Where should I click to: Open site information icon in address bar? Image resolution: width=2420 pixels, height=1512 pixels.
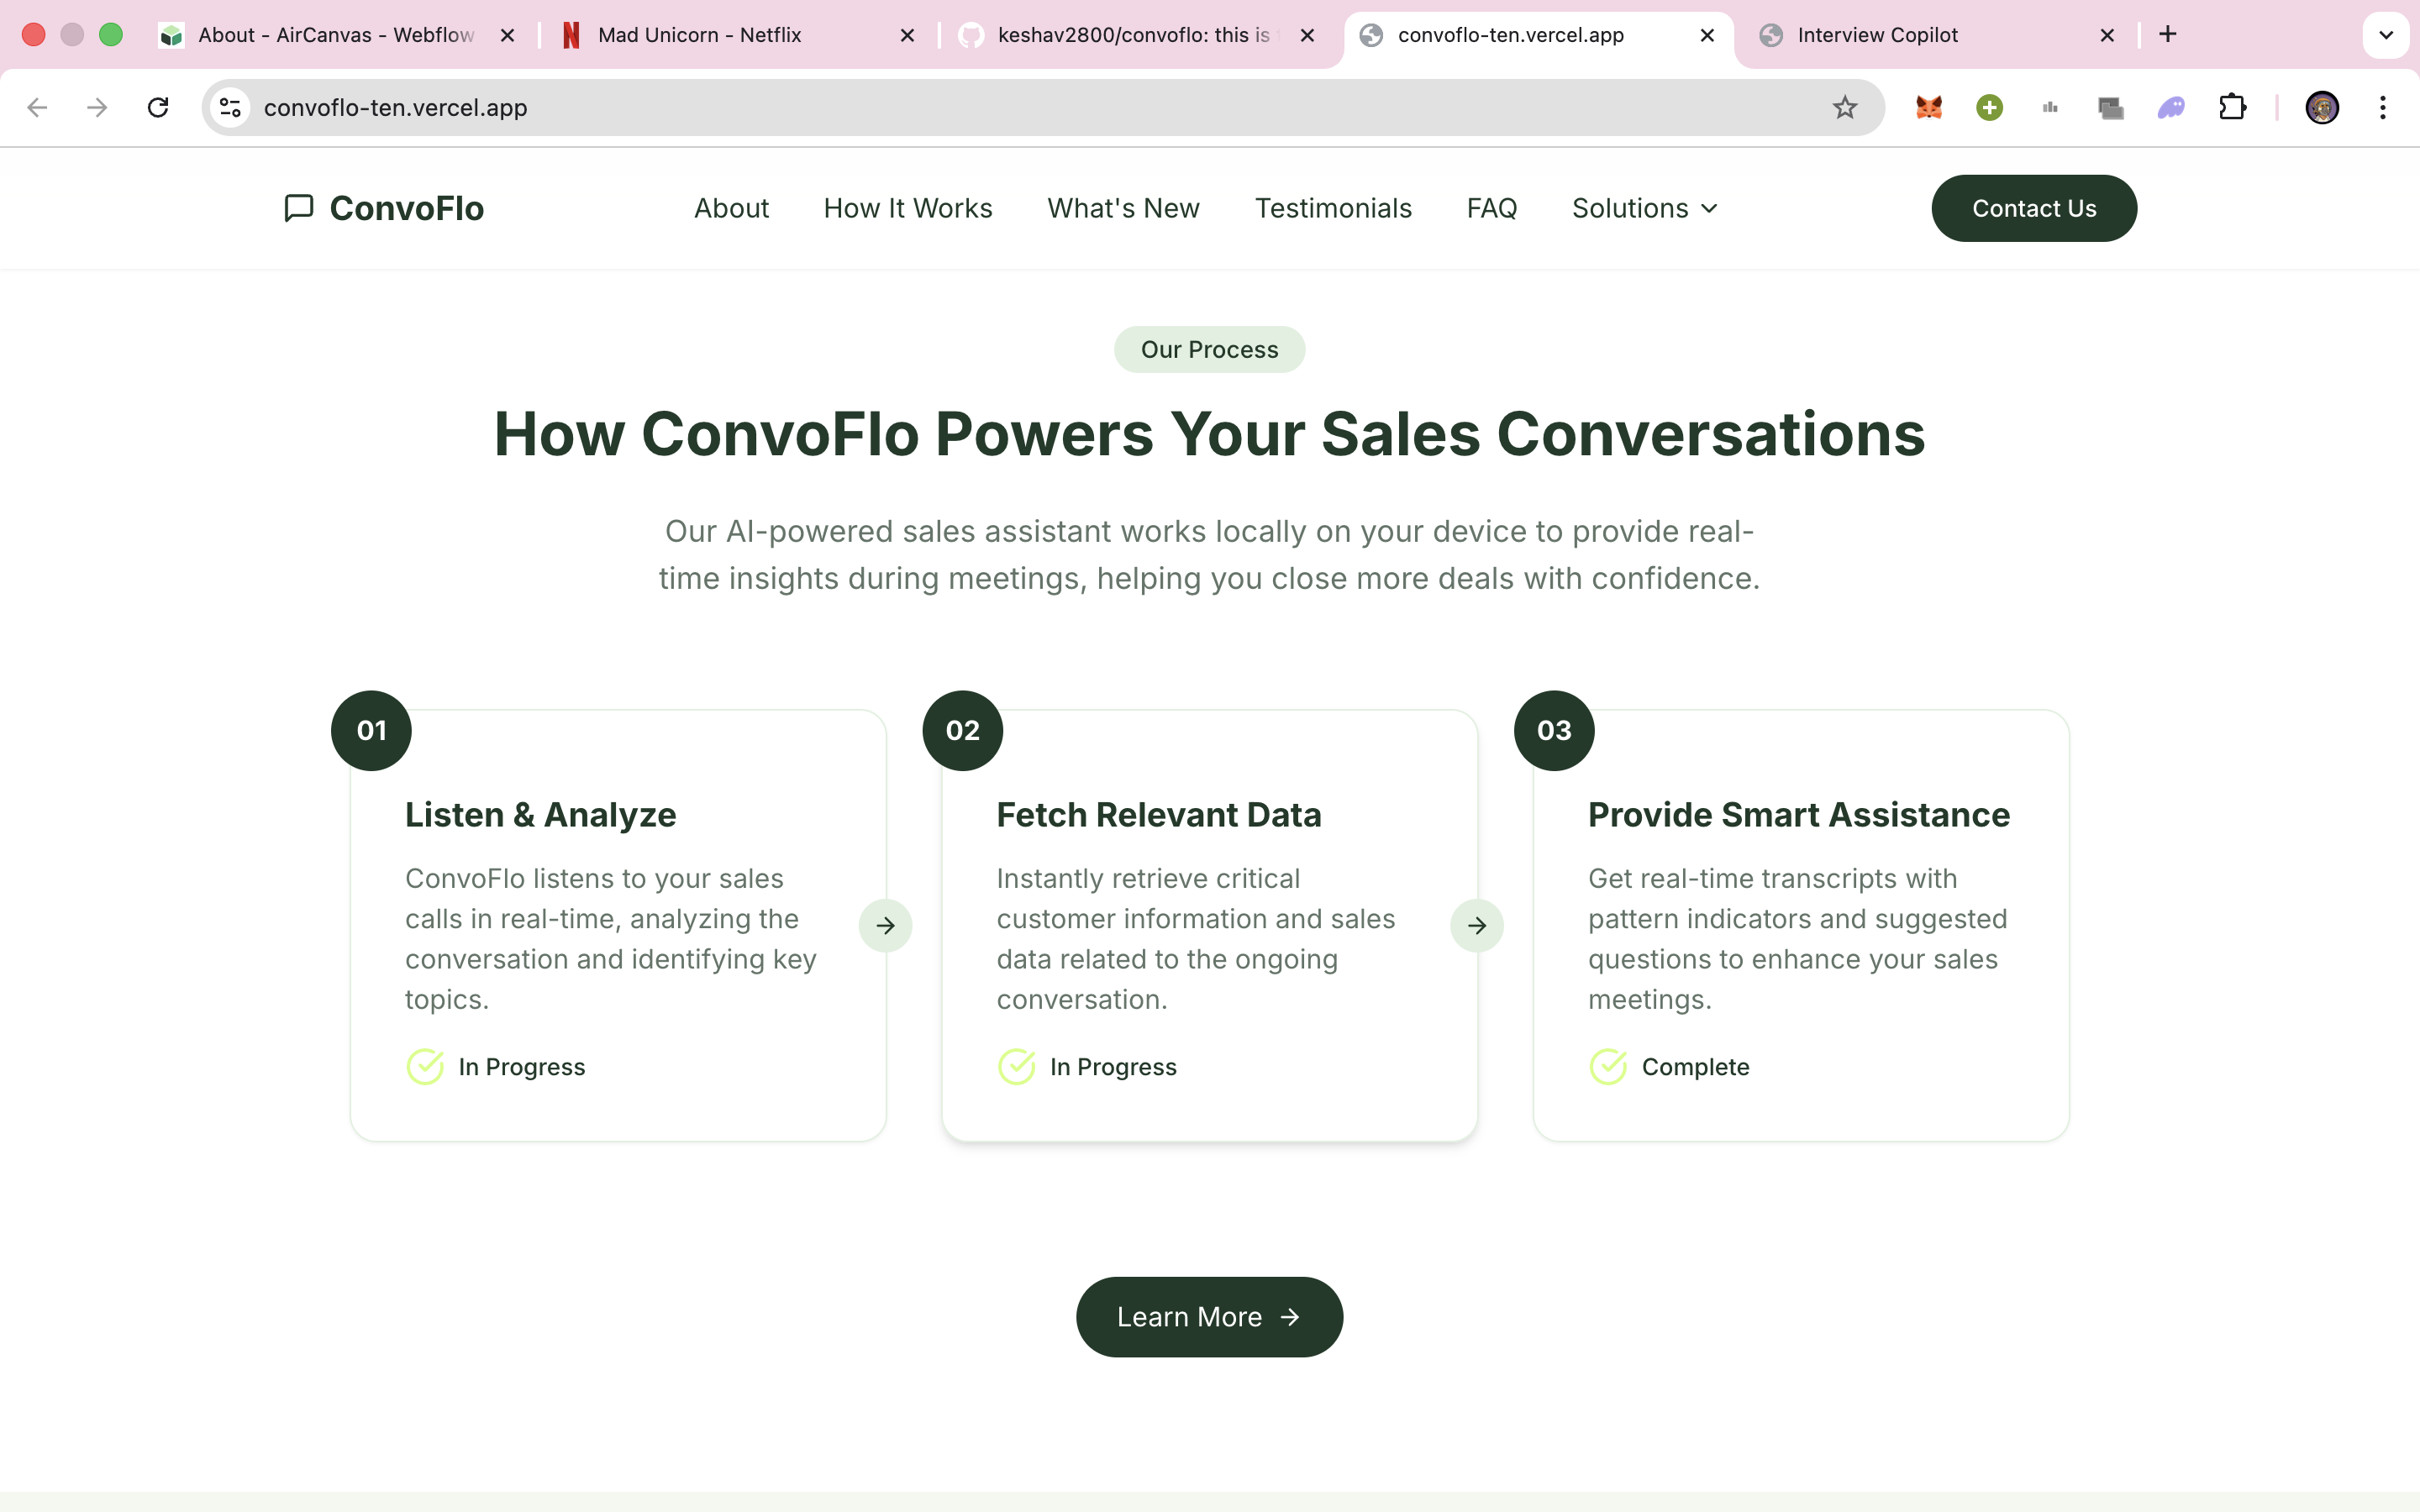(x=231, y=107)
